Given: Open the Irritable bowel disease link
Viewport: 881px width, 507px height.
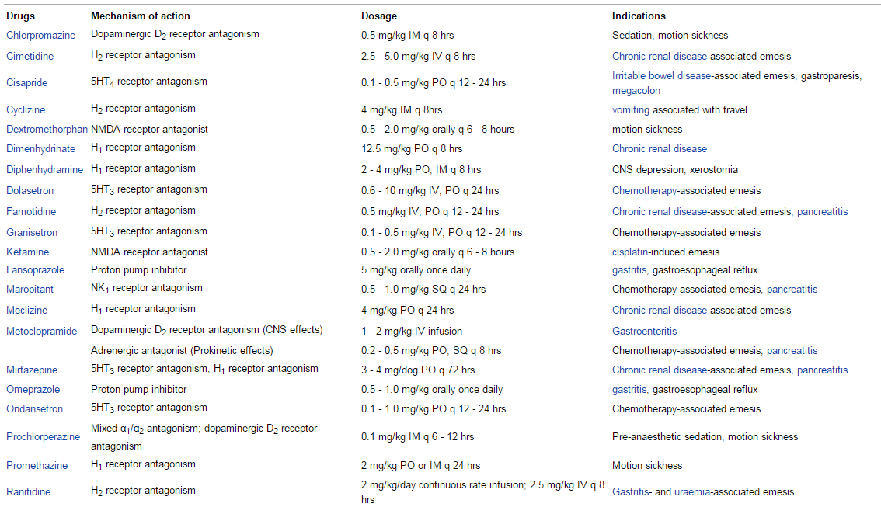Looking at the screenshot, I should [x=662, y=76].
